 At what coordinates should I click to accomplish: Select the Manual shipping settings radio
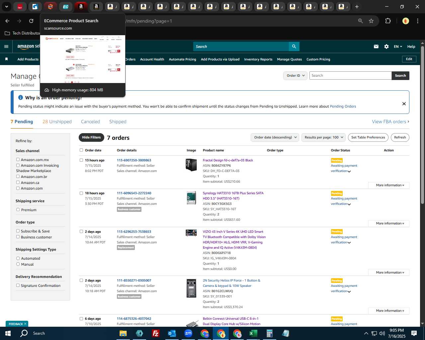click(x=18, y=264)
